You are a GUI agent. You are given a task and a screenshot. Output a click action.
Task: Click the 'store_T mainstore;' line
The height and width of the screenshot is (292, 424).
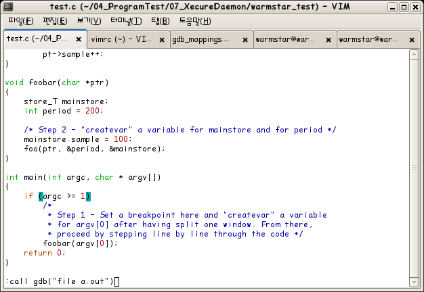tap(66, 101)
